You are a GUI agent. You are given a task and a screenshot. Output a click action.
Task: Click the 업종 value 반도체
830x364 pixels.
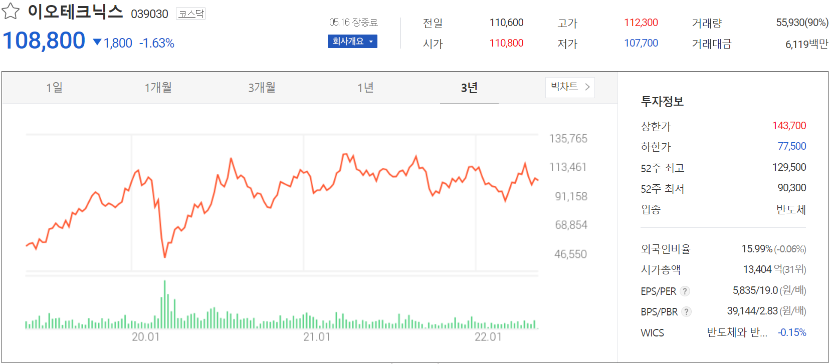[x=791, y=209]
